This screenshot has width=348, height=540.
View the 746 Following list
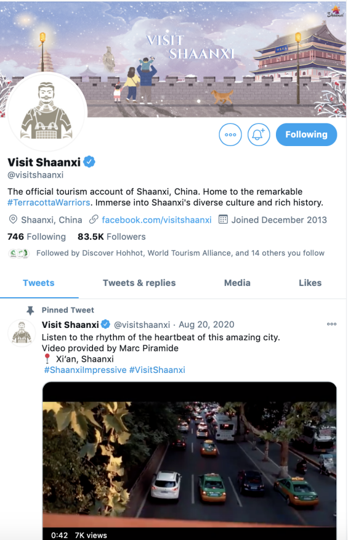pos(36,237)
